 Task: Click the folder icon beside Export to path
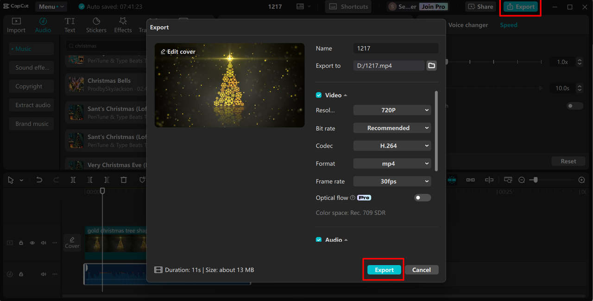tap(431, 66)
